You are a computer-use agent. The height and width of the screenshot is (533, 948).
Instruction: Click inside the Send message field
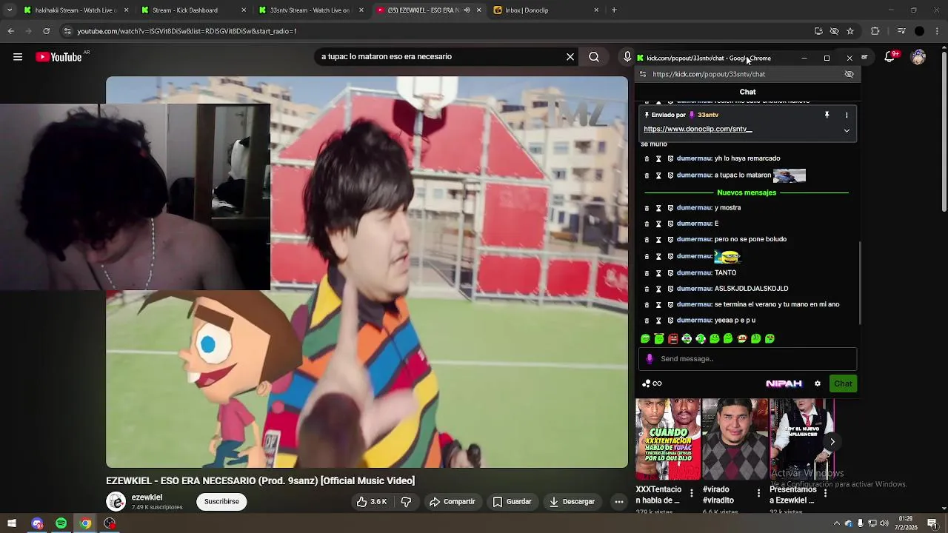(747, 359)
